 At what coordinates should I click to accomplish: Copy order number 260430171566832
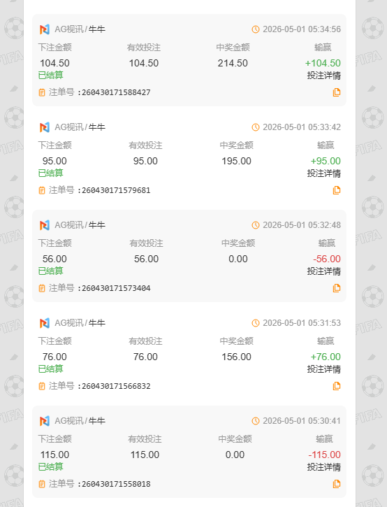click(337, 386)
